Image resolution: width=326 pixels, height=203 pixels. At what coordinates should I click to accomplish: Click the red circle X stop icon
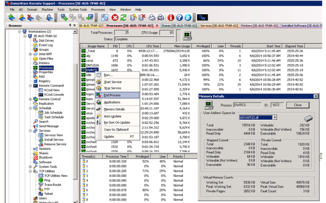[x=115, y=18]
